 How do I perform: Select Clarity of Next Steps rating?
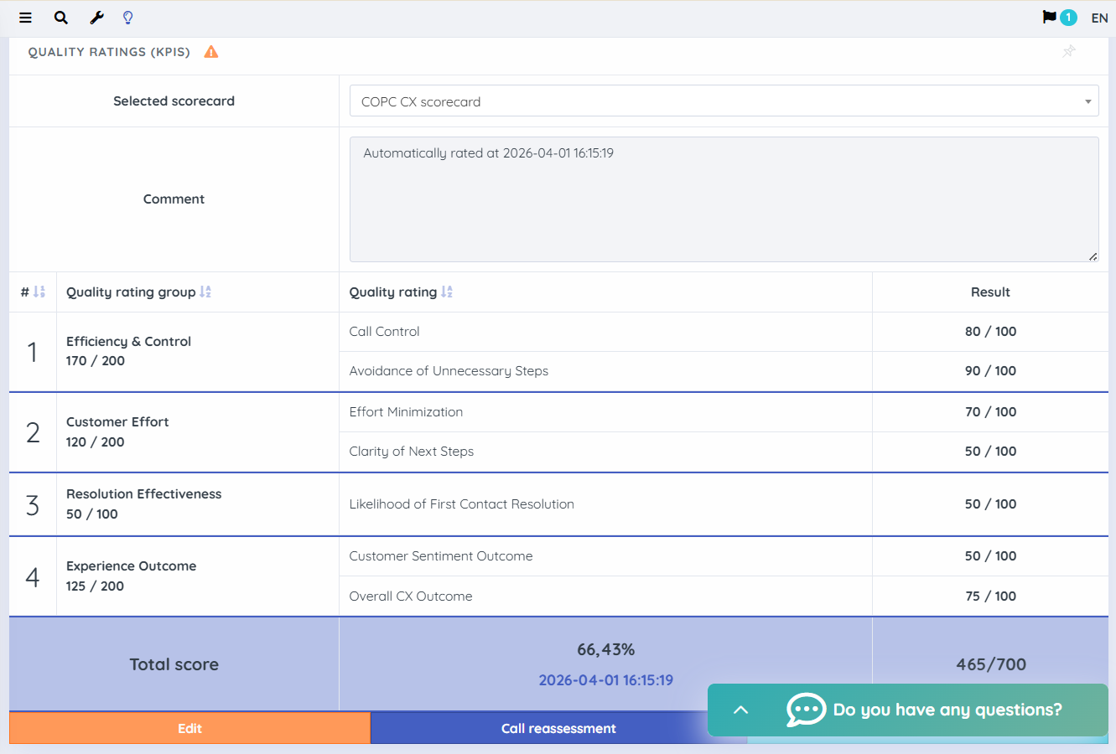(x=412, y=451)
